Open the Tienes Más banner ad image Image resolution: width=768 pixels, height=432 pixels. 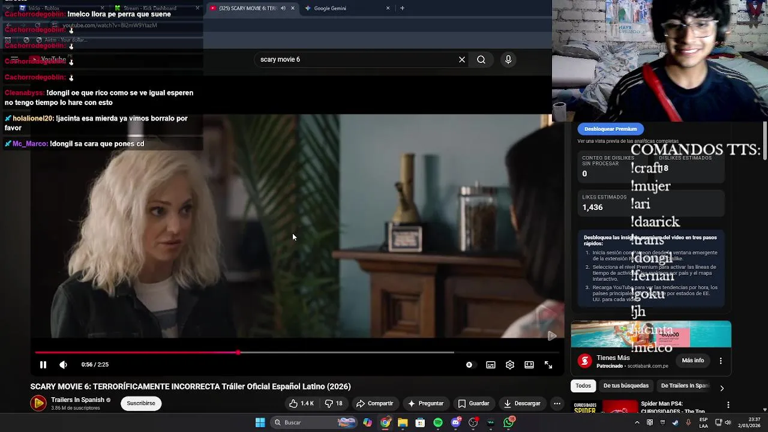651,334
